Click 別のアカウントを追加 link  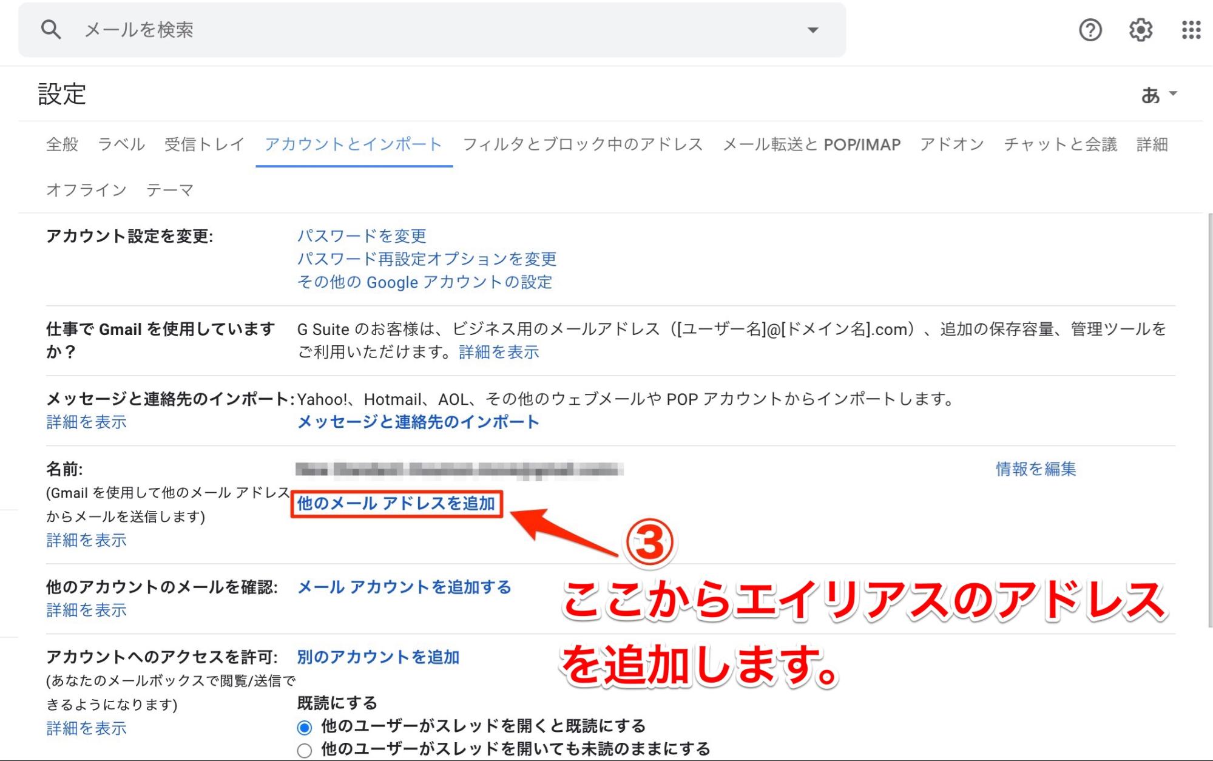click(378, 657)
